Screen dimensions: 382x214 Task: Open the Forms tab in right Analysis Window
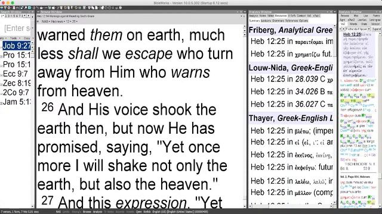(x=376, y=16)
